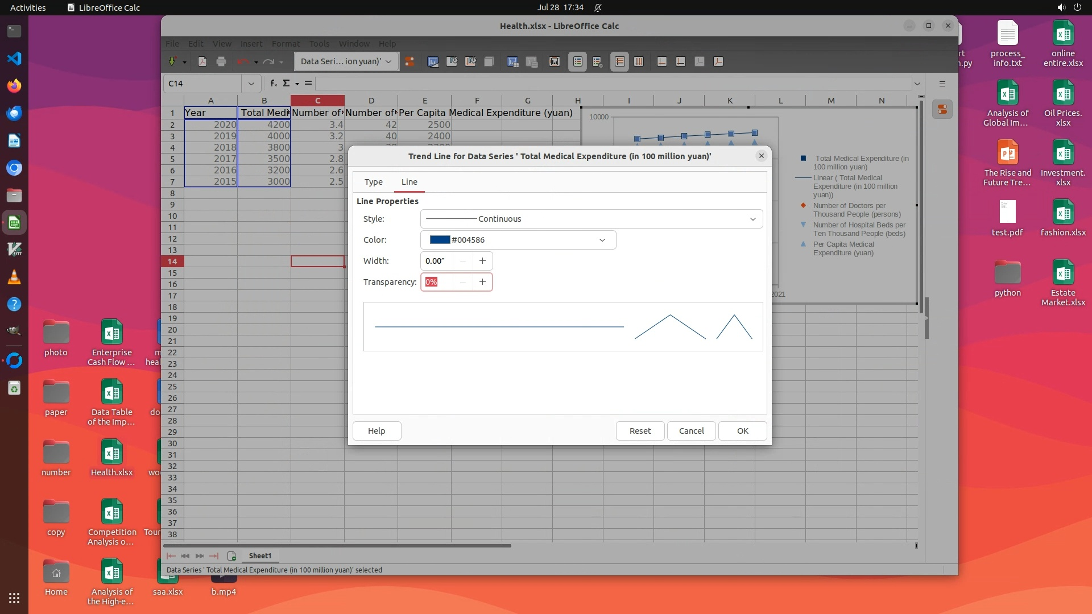The height and width of the screenshot is (614, 1092).
Task: Expand the Name Box cell reference dropdown
Action: pos(251,84)
